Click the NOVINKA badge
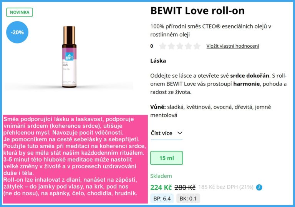The width and height of the screenshot is (295, 207). click(x=20, y=12)
